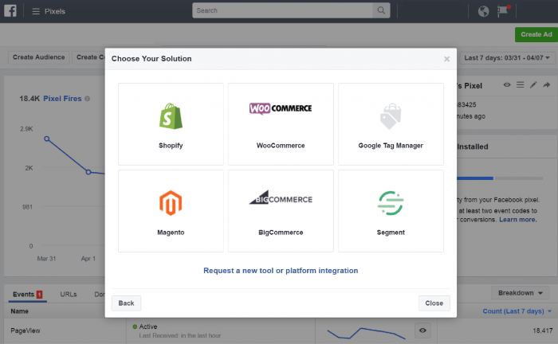The image size is (558, 344).
Task: Choose the Magento integration card
Action: (x=171, y=211)
